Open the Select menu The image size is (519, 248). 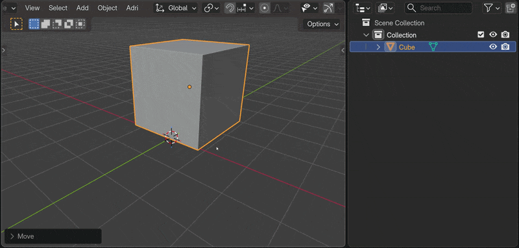[58, 8]
